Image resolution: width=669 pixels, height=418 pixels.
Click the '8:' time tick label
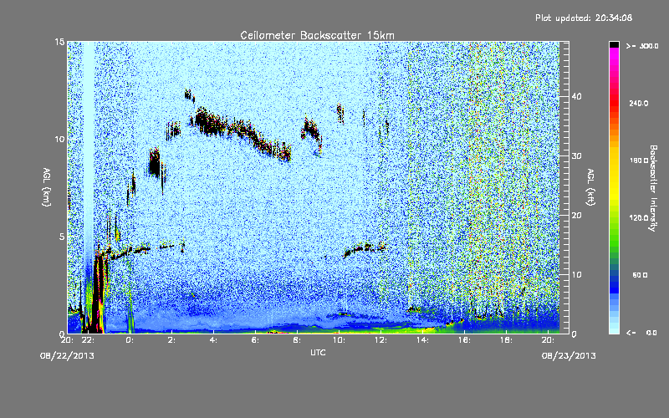pyautogui.click(x=297, y=340)
